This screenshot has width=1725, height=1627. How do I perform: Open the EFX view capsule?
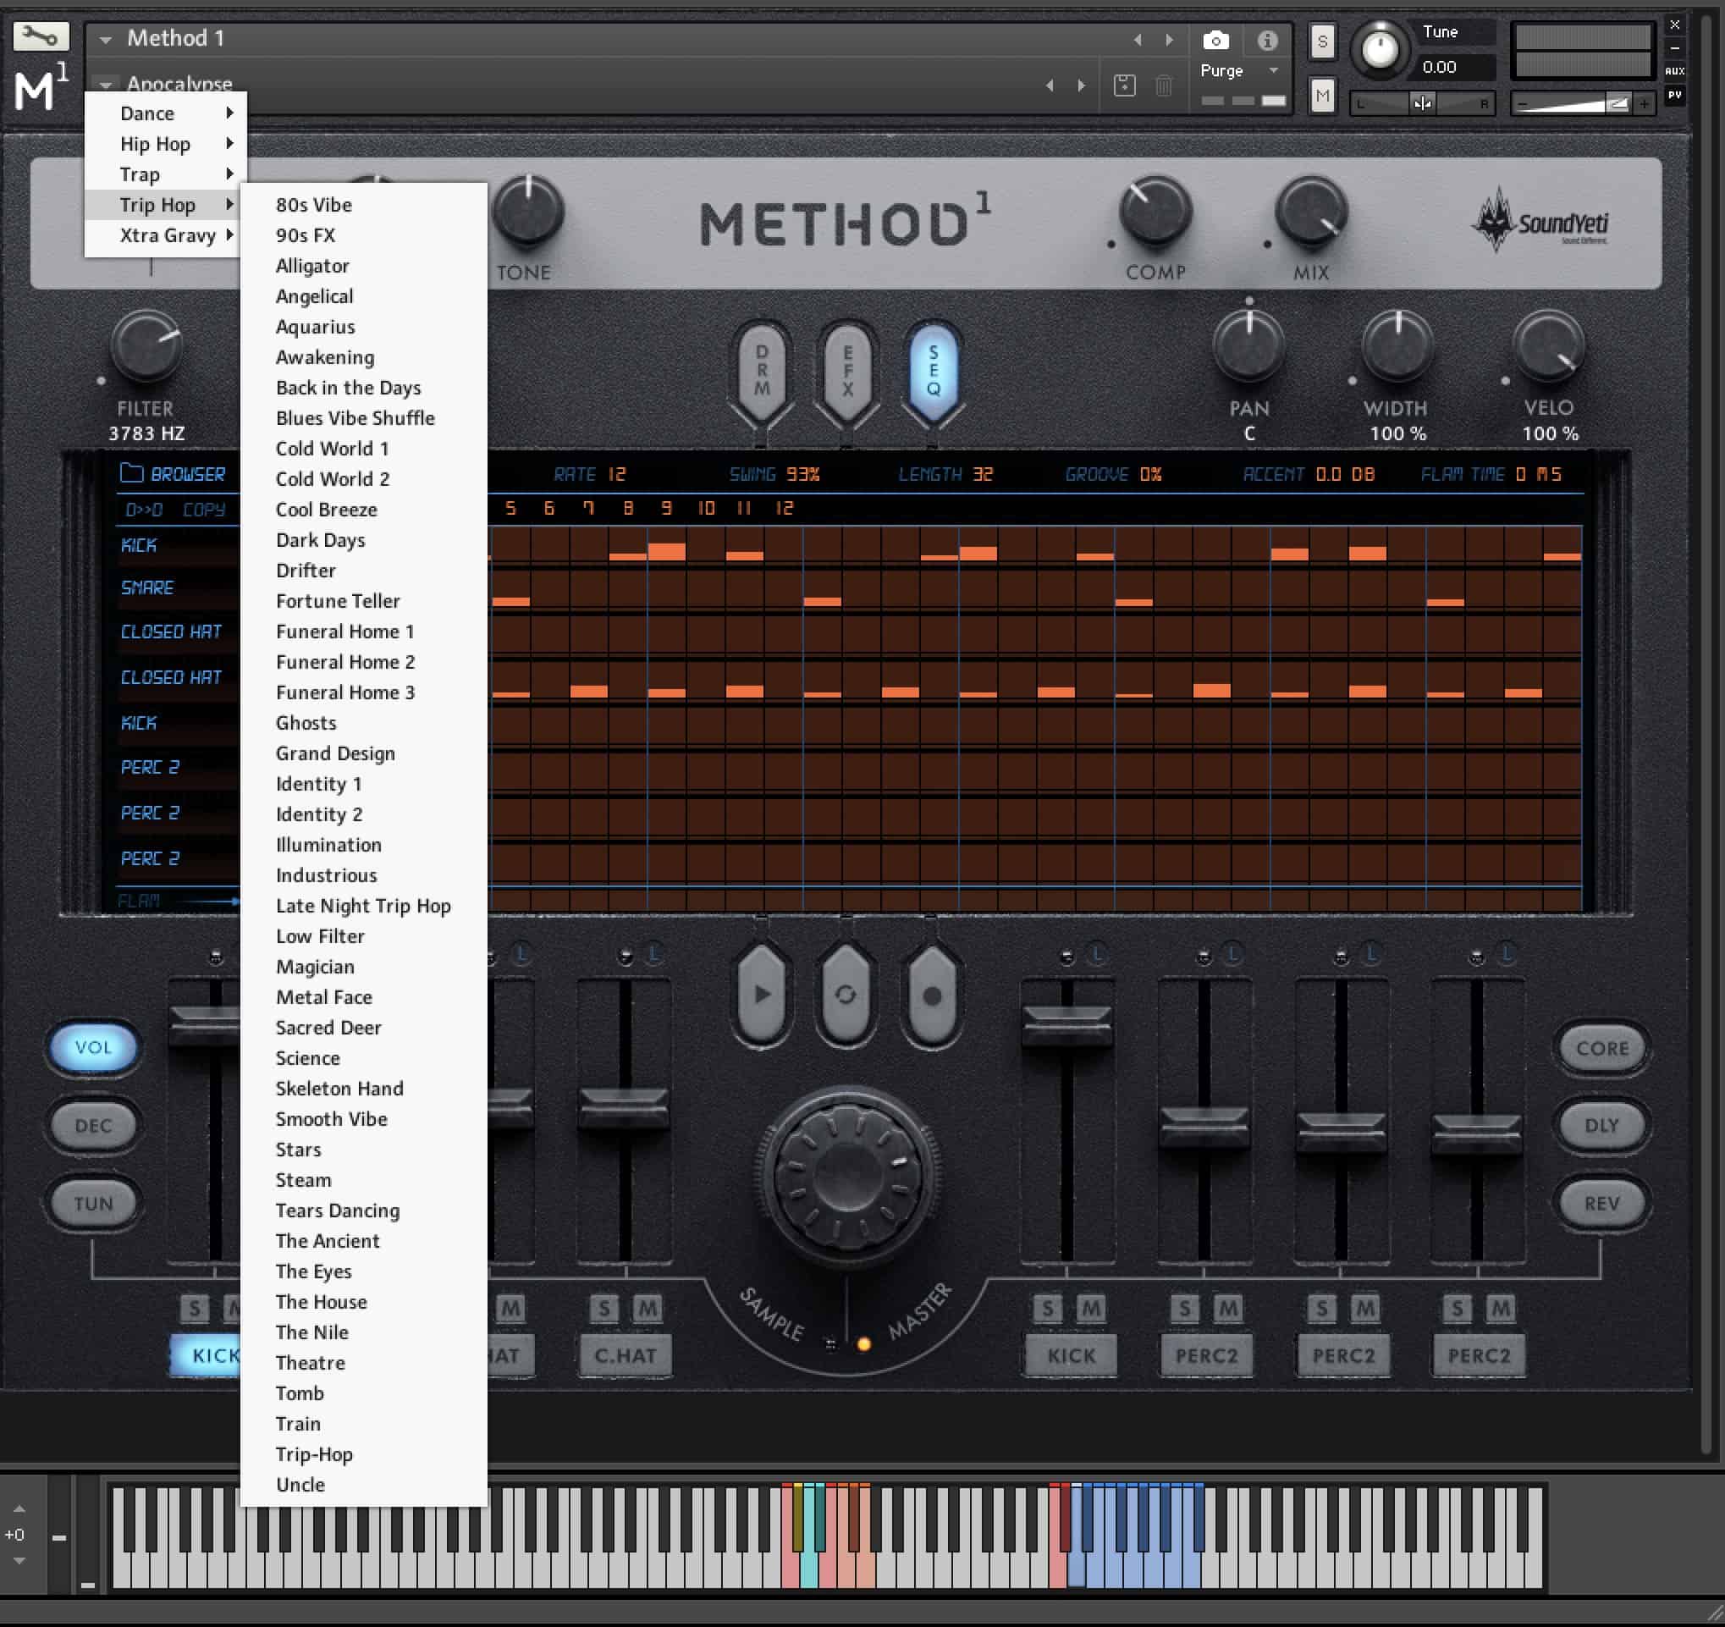847,371
